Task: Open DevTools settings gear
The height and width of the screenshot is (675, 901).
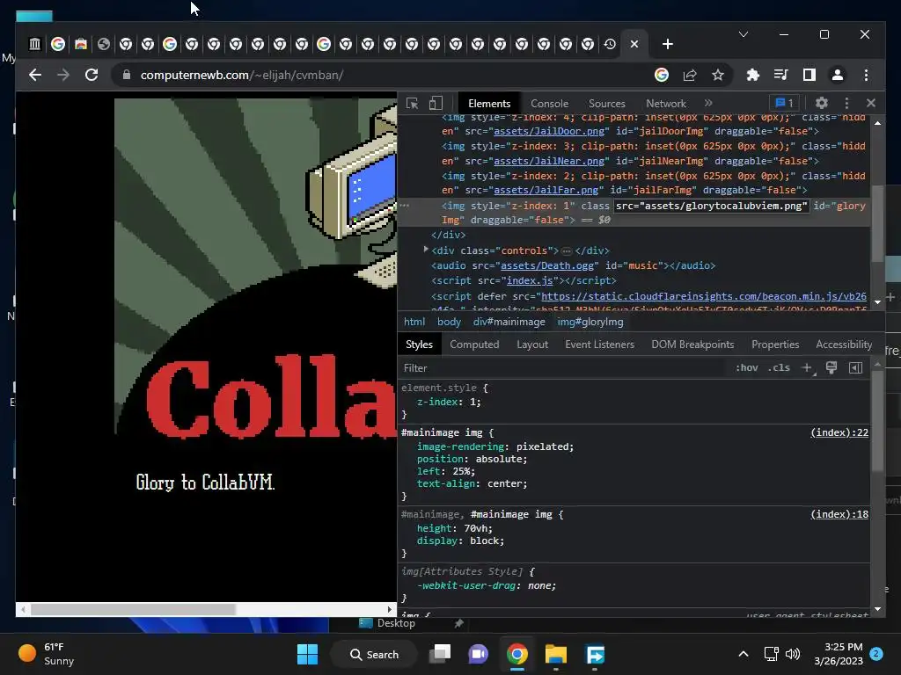Action: [x=822, y=104]
